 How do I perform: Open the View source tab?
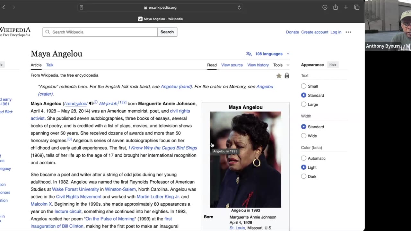(232, 65)
